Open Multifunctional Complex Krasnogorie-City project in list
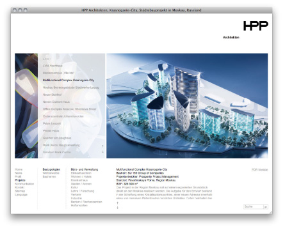The width and height of the screenshot is (285, 230). tap(69, 80)
